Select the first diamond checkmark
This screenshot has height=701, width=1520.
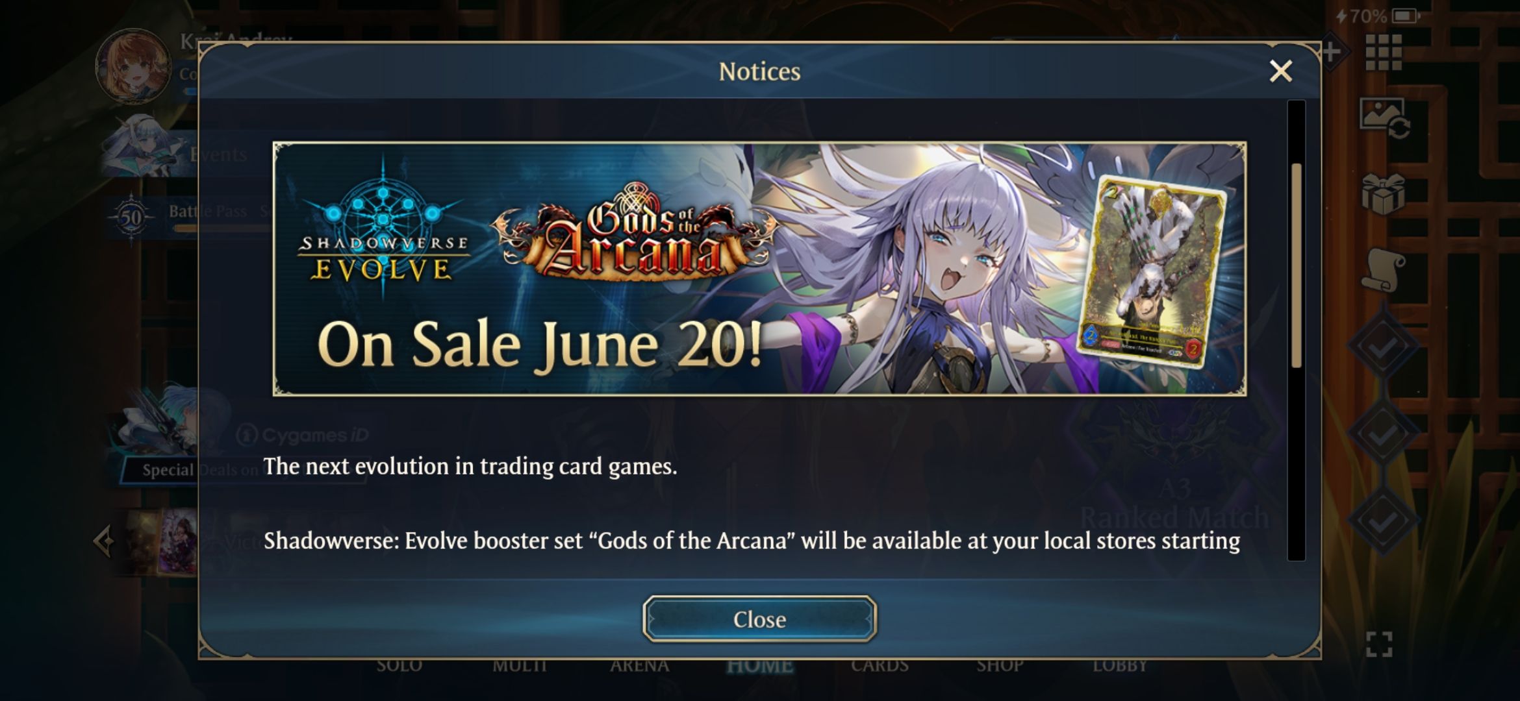[1383, 347]
